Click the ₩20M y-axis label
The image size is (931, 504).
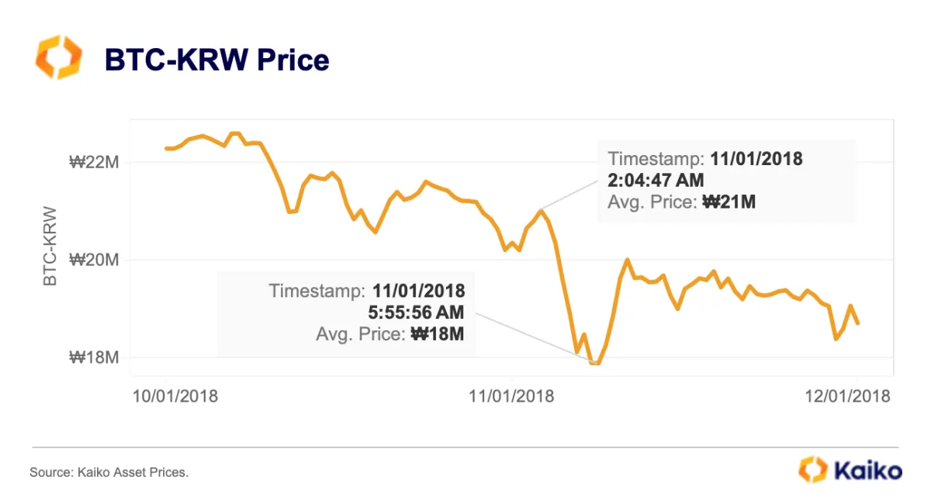(x=94, y=260)
